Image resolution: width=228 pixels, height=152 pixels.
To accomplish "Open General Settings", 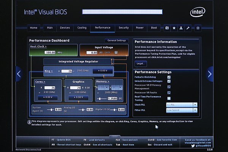I will pyautogui.click(x=117, y=40).
